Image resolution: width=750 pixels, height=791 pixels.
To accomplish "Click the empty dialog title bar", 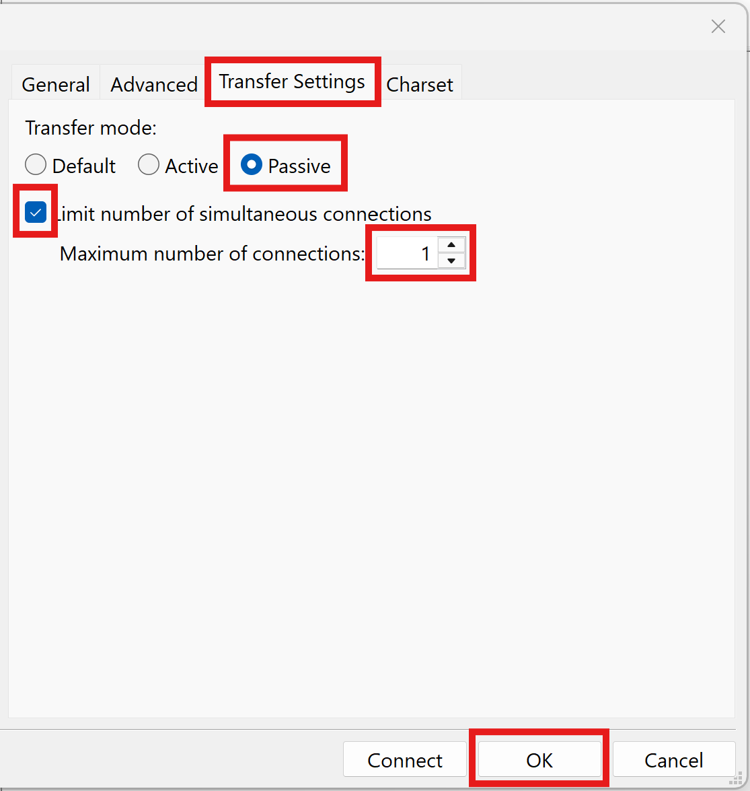I will (x=336, y=26).
